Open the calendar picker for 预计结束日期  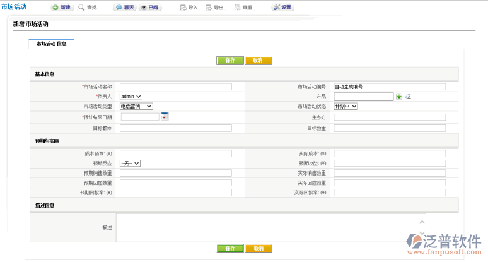pyautogui.click(x=165, y=117)
